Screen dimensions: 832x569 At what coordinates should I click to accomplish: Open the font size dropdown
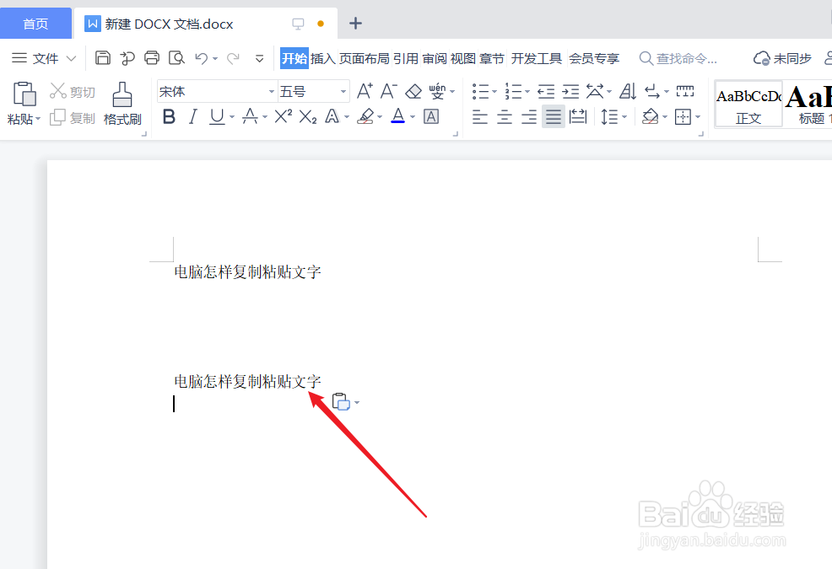point(341,90)
